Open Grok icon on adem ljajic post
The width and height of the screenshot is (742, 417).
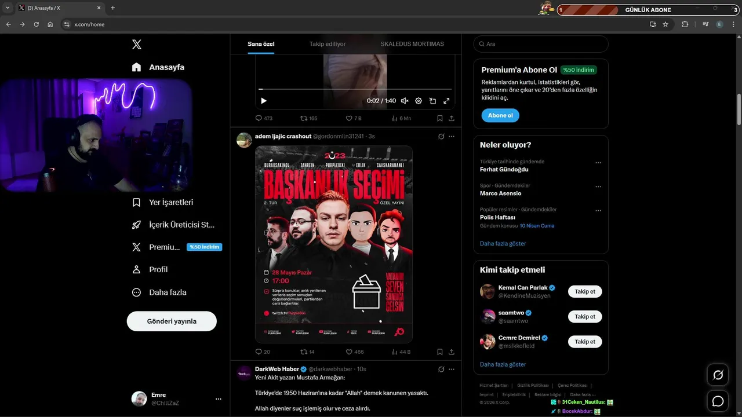(x=441, y=137)
